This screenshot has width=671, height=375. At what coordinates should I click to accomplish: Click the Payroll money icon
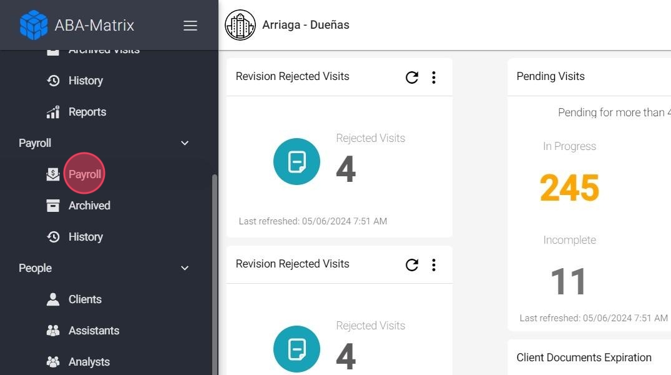(53, 174)
